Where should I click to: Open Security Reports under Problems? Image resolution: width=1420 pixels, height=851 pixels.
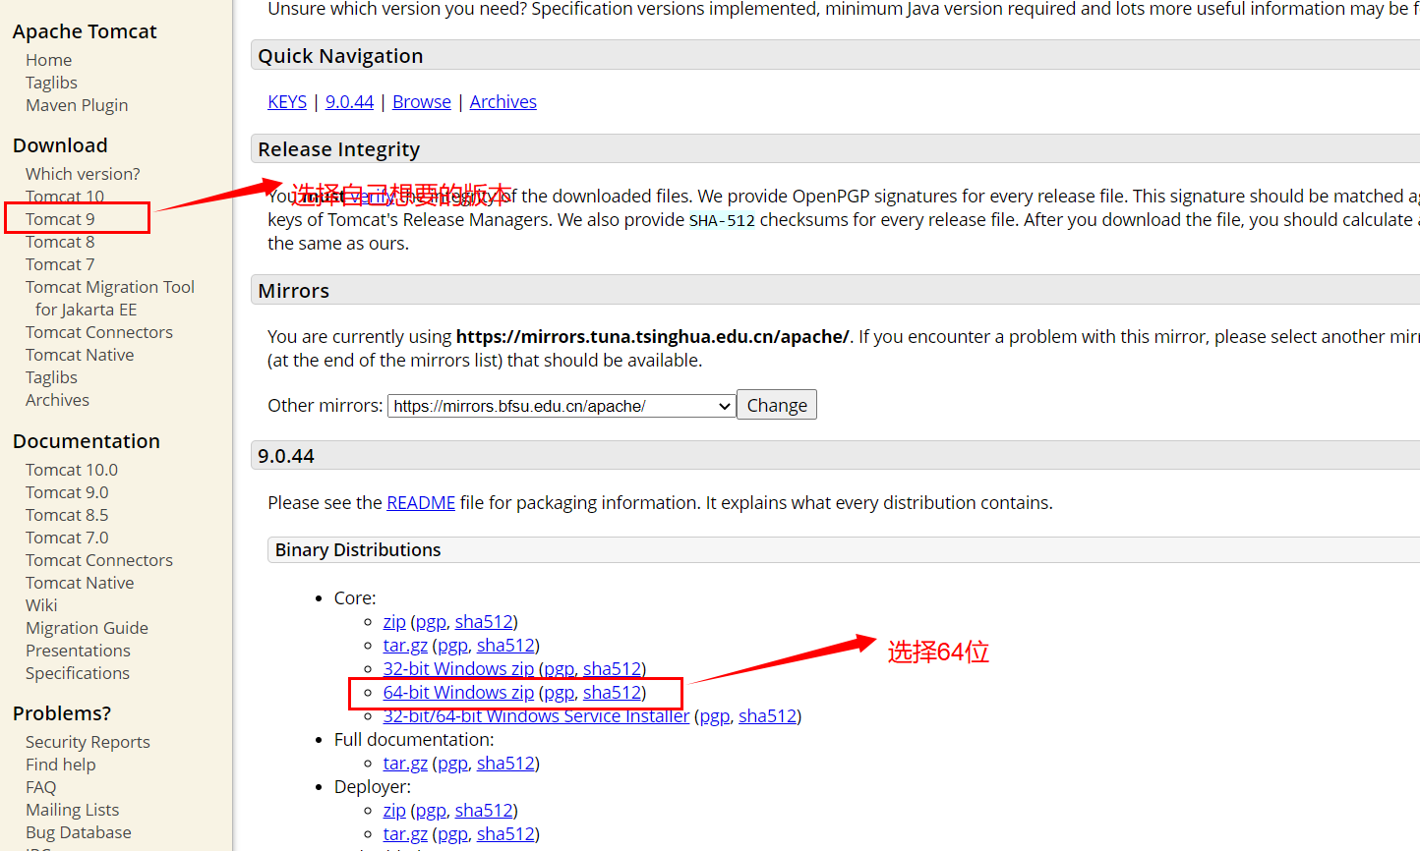click(x=88, y=742)
